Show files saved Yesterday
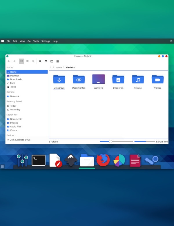 coord(27,110)
